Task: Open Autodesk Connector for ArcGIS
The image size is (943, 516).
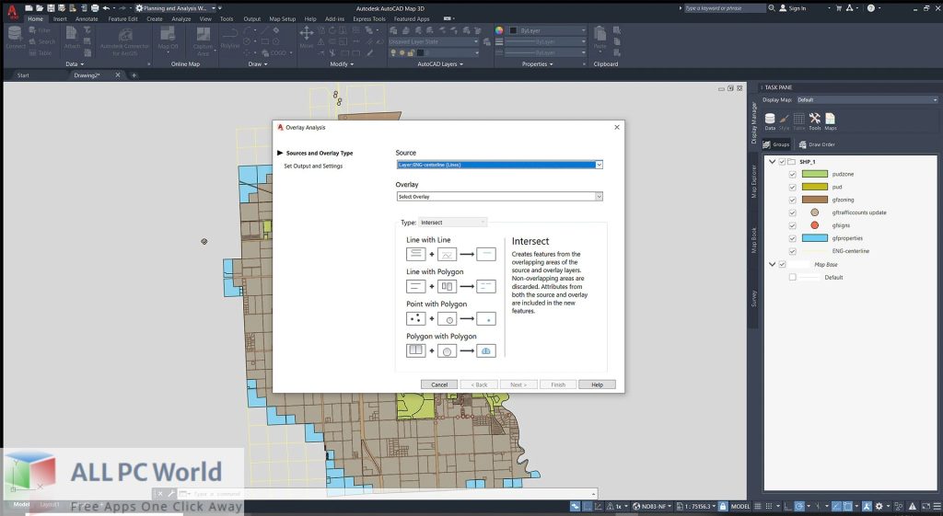Action: [124, 40]
